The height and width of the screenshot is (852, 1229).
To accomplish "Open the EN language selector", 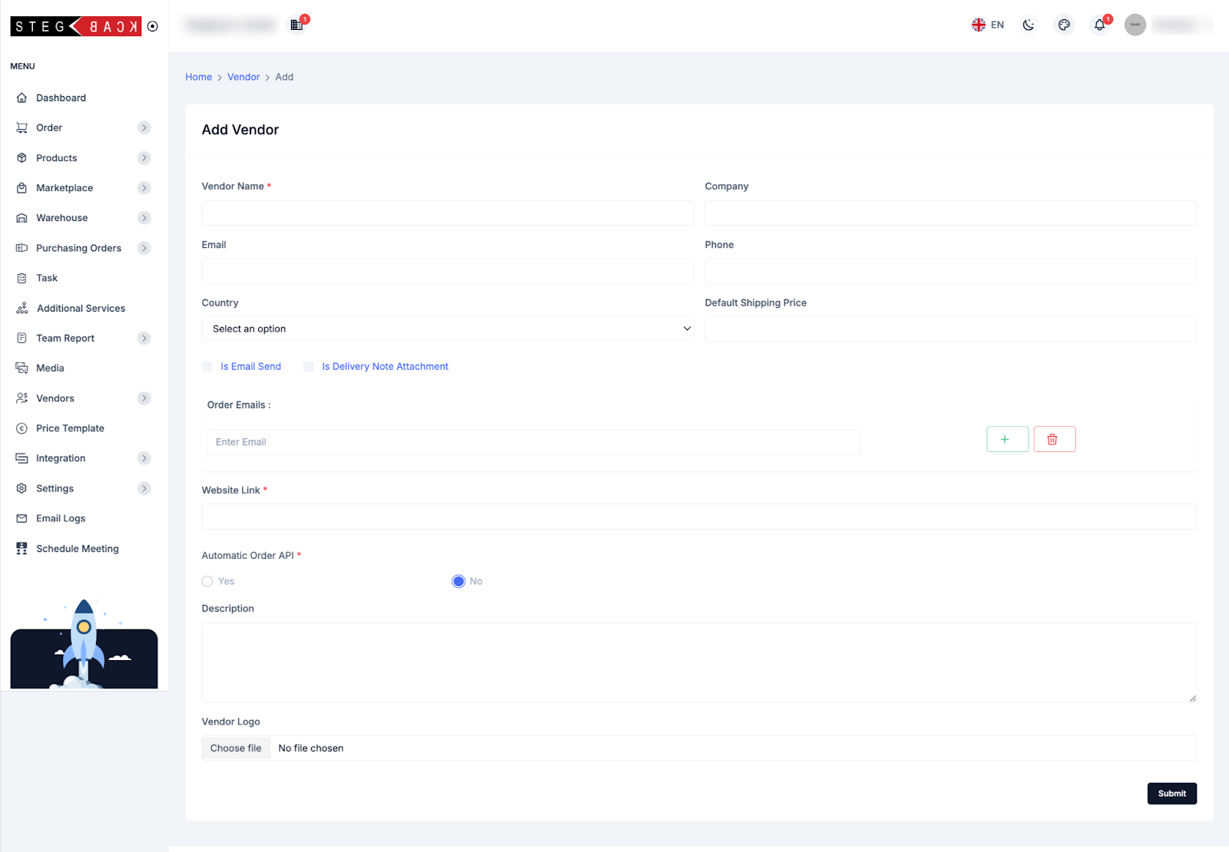I will [x=988, y=25].
